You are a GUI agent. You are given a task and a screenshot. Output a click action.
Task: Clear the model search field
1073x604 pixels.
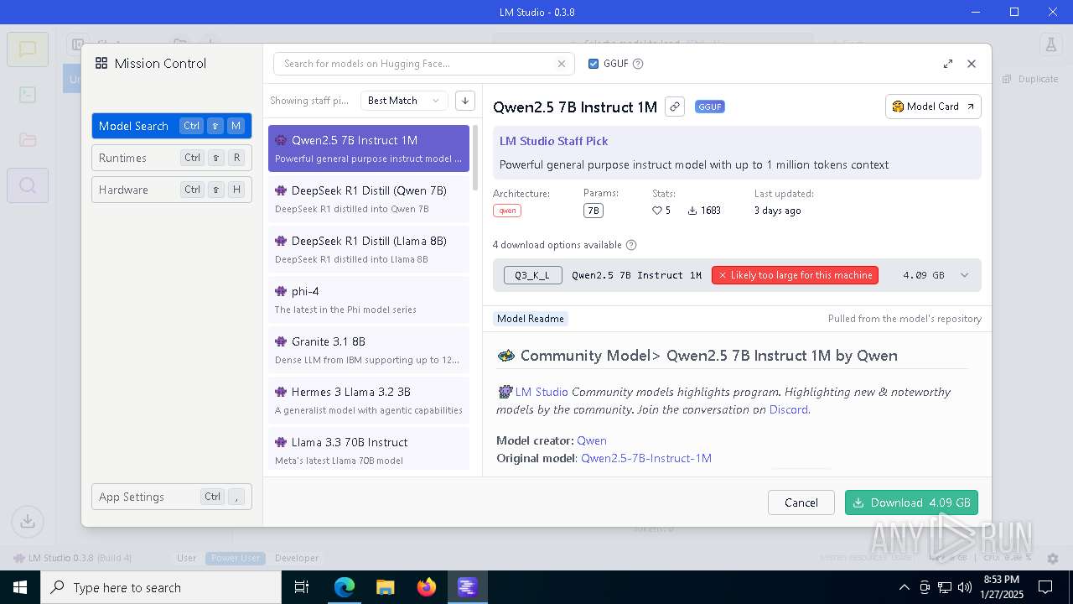click(x=562, y=64)
